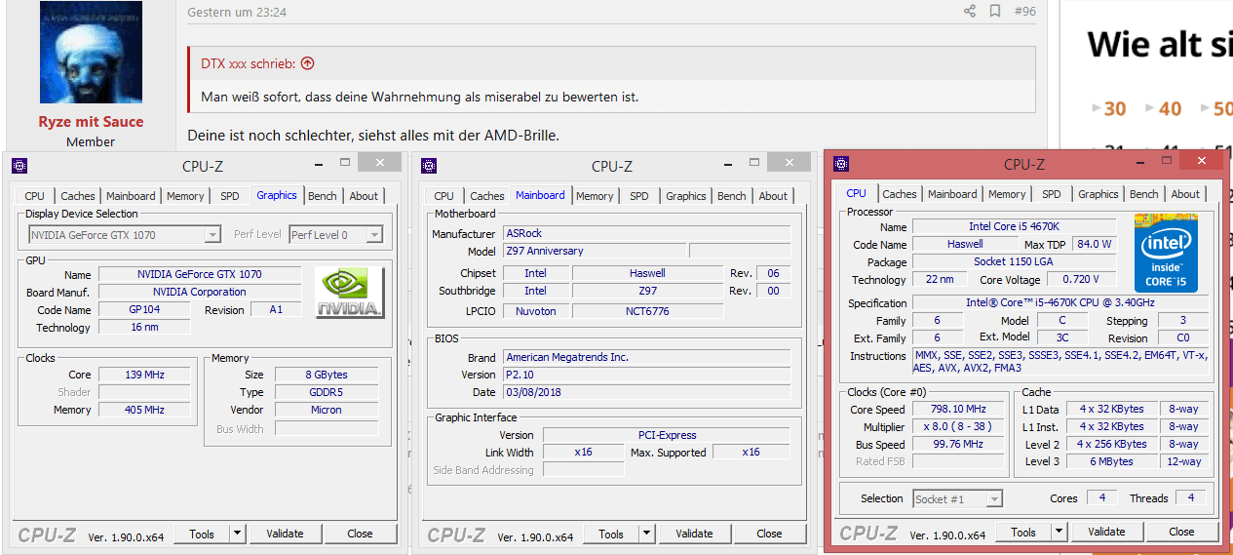Click Validate in Mainboard window

[694, 534]
